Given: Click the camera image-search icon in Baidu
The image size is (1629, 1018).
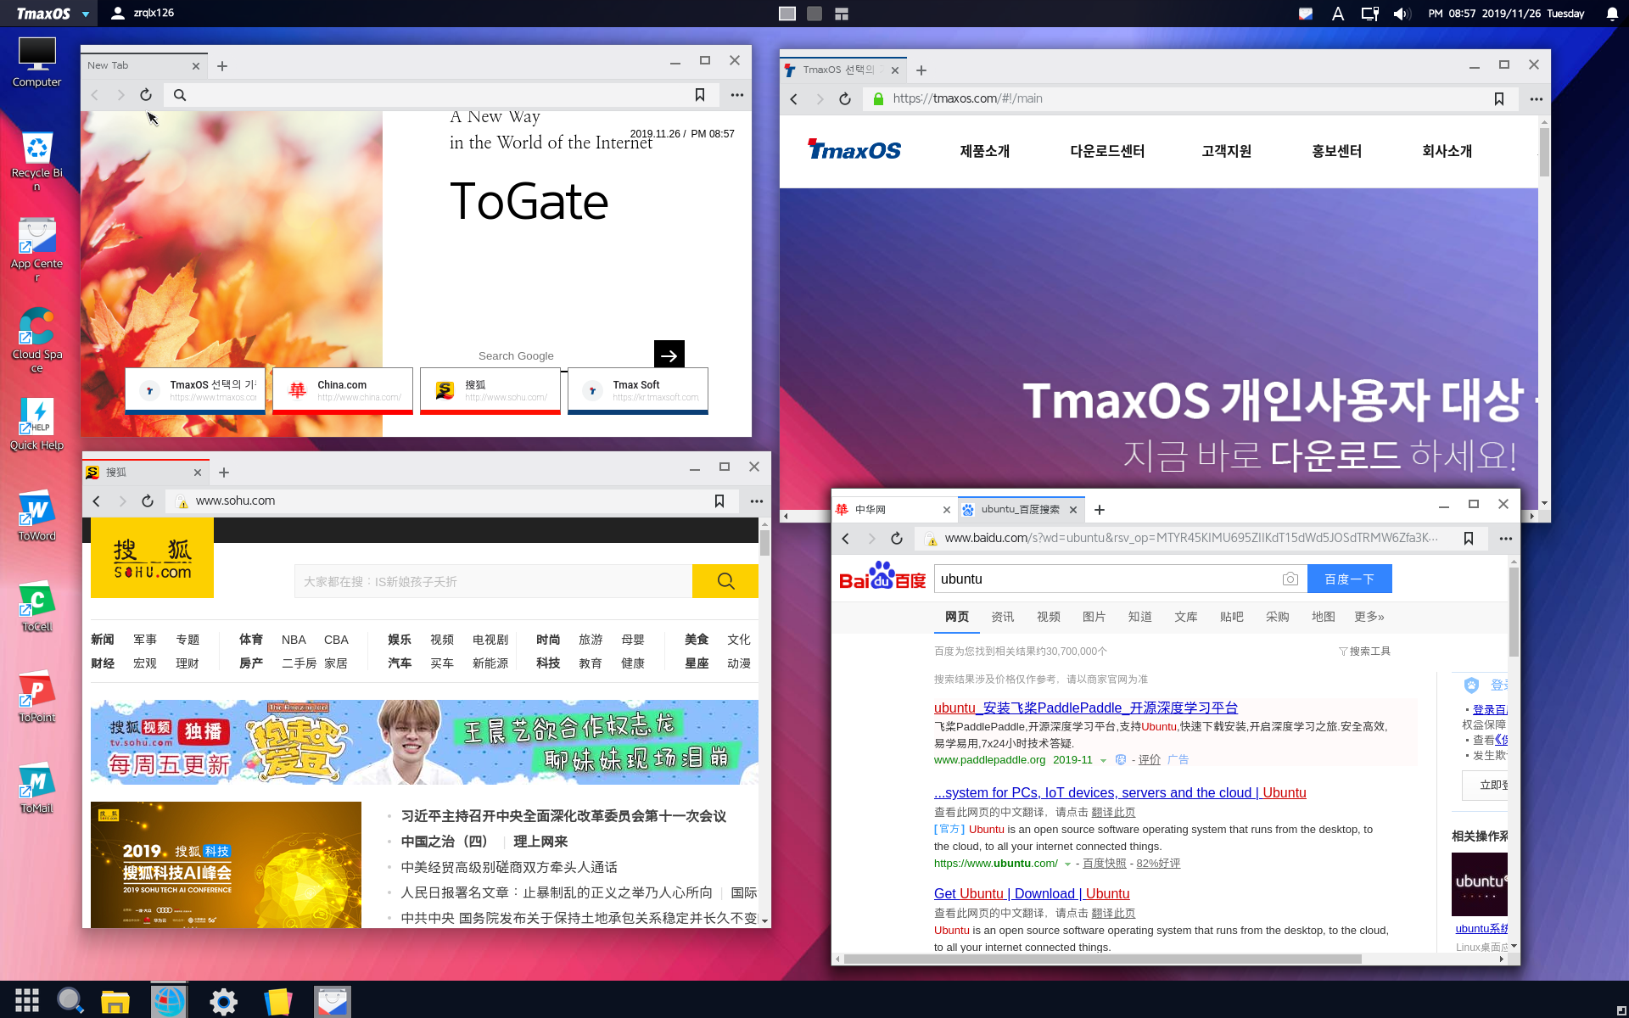Looking at the screenshot, I should click(x=1290, y=579).
